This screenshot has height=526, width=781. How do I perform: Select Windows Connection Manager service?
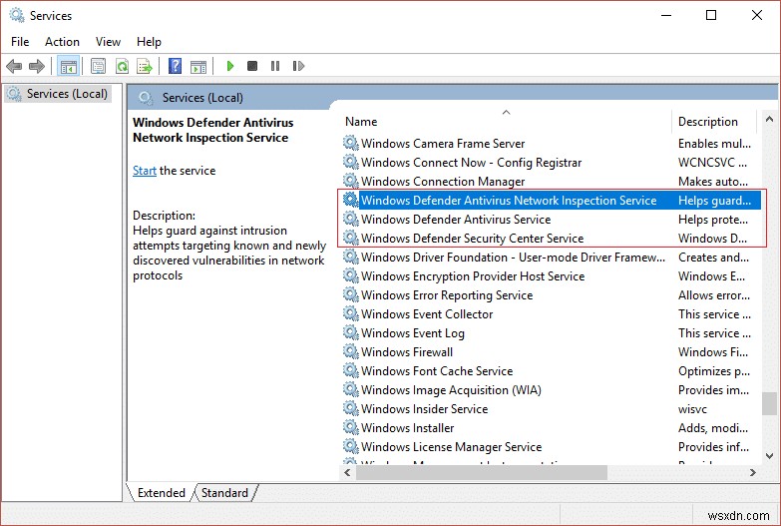point(551,181)
